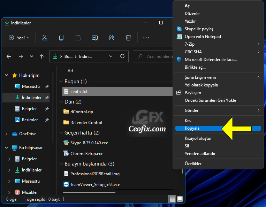
Task: Select Aç at top of menu
Action: point(218,6)
